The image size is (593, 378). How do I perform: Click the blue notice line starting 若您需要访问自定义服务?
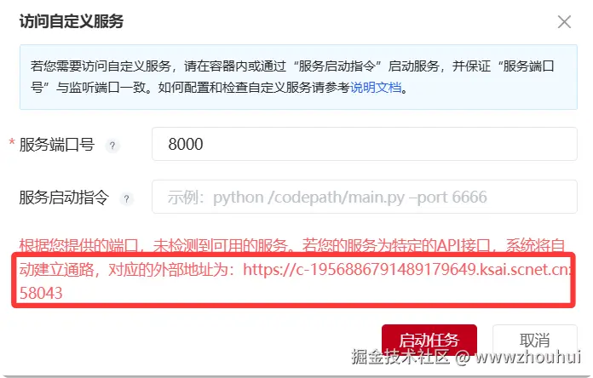click(292, 66)
